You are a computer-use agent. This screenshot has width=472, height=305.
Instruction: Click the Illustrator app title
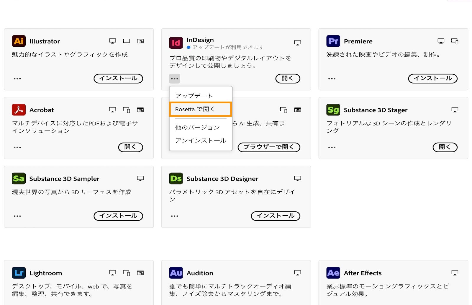coord(45,41)
